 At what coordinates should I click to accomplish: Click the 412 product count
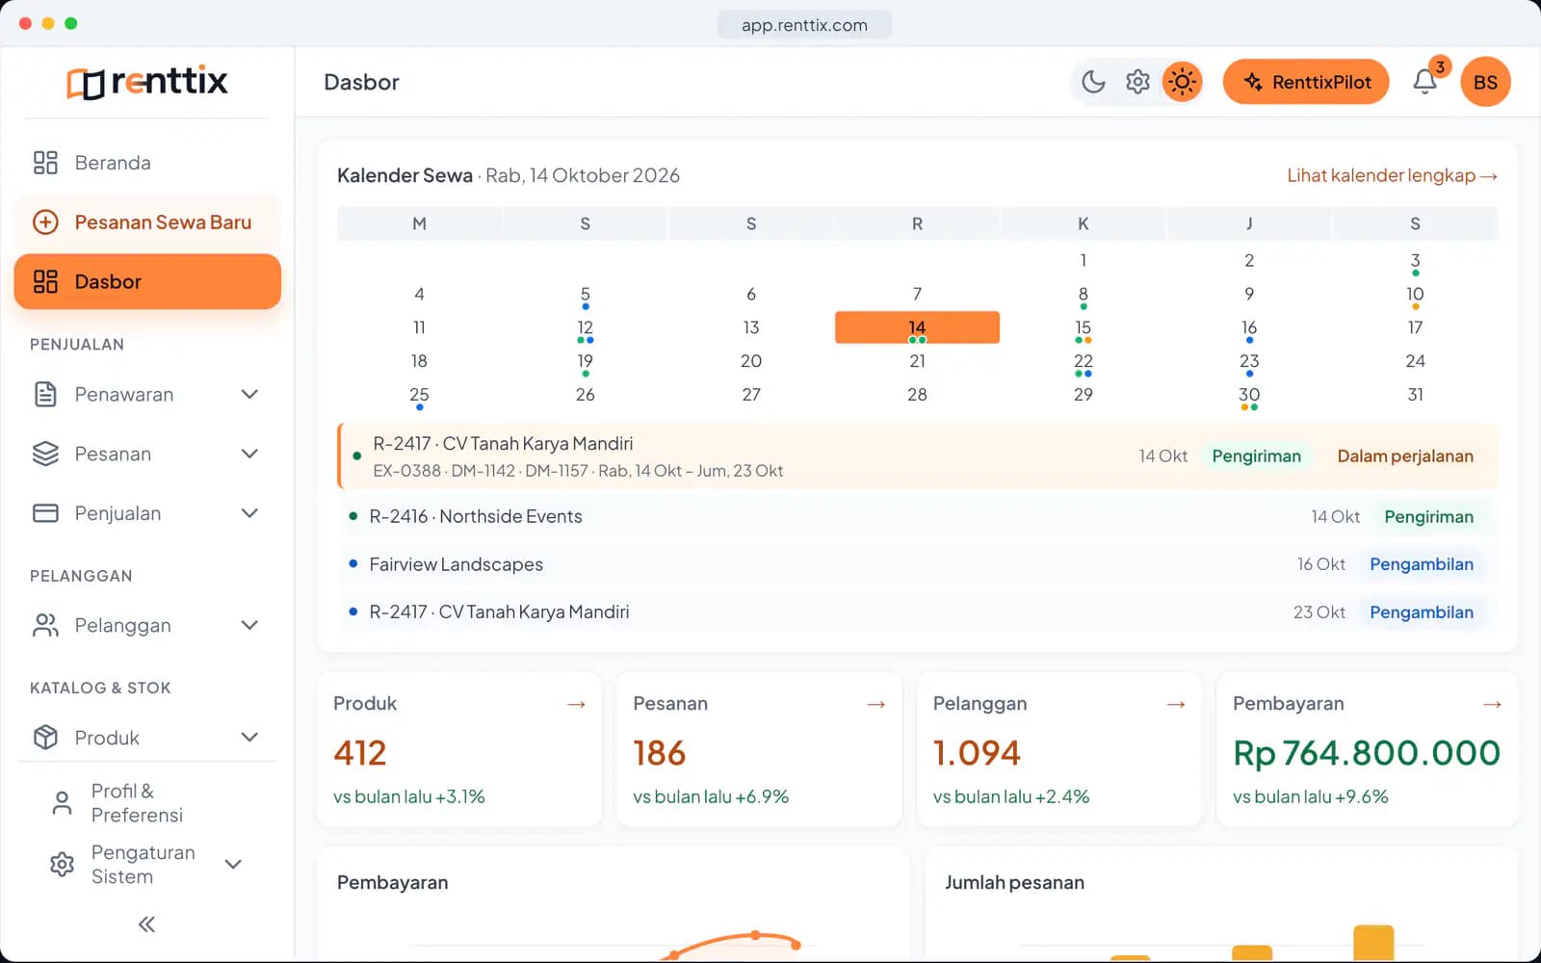[x=360, y=752]
